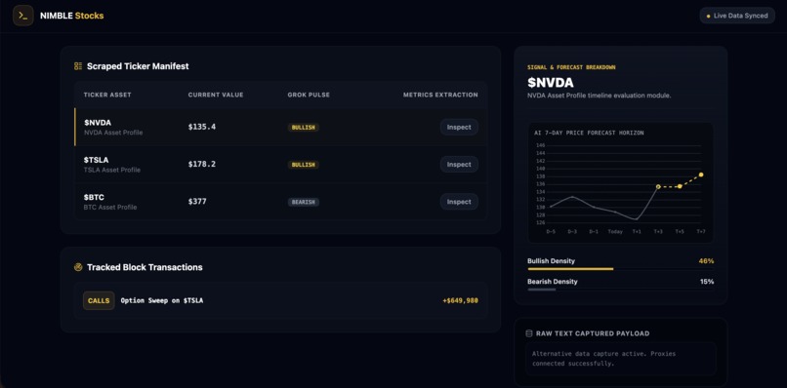Screen dimensions: 787x388
Task: Click the Live Data Synced status badge
Action: pyautogui.click(x=737, y=16)
